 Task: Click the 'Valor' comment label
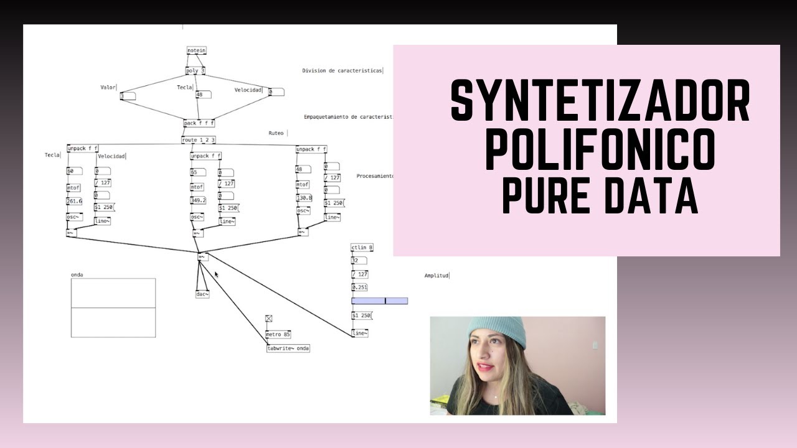click(x=108, y=88)
